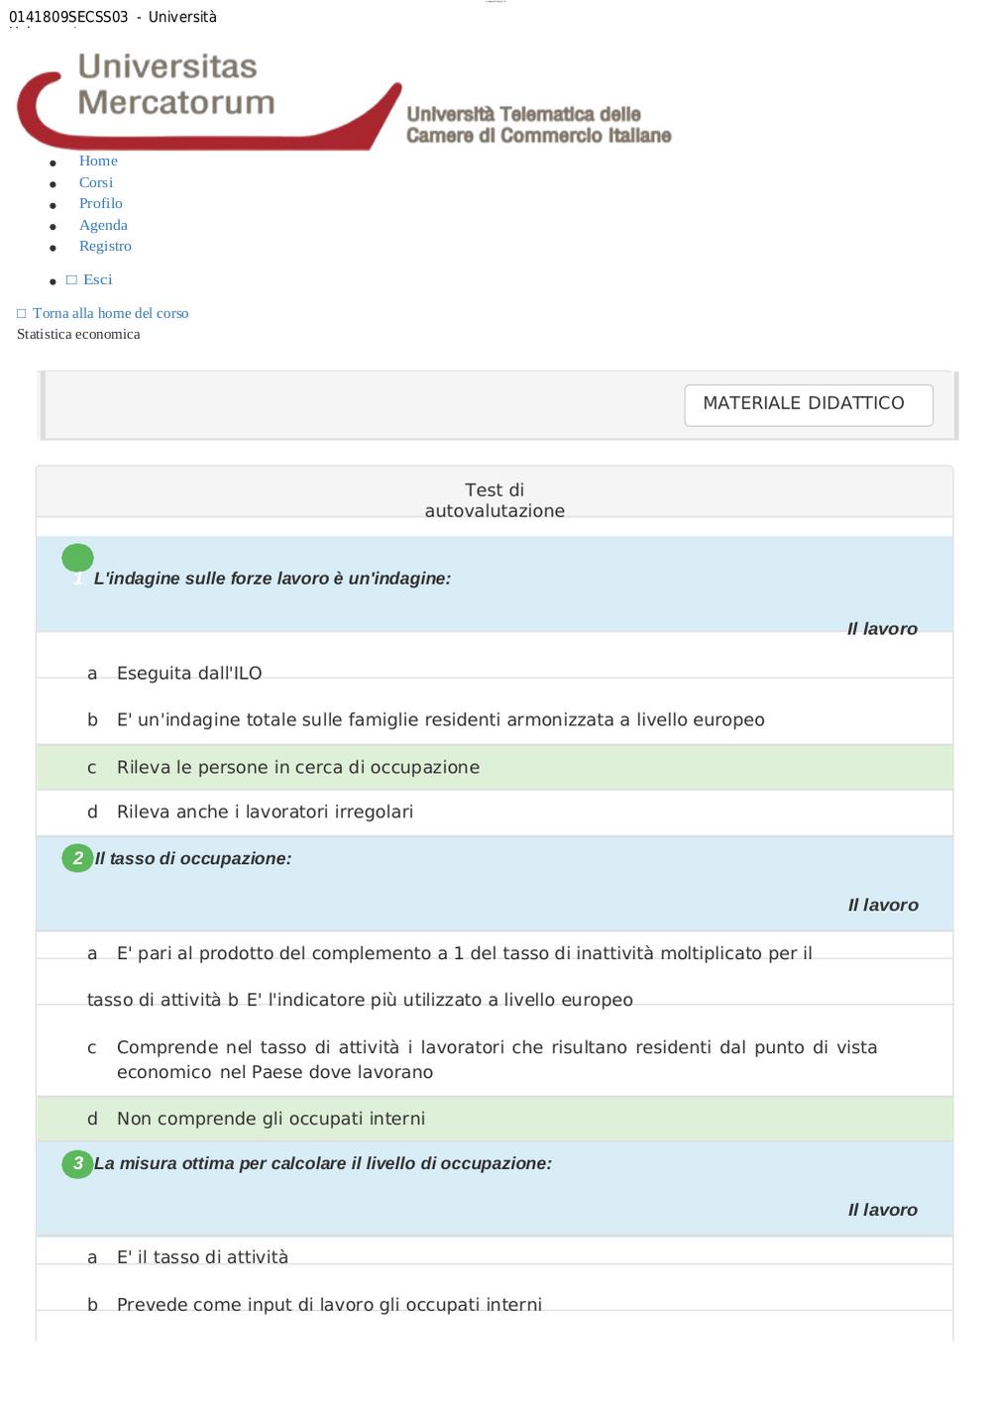The image size is (991, 1401).
Task: Open the Corsi navigation link
Action: [96, 182]
